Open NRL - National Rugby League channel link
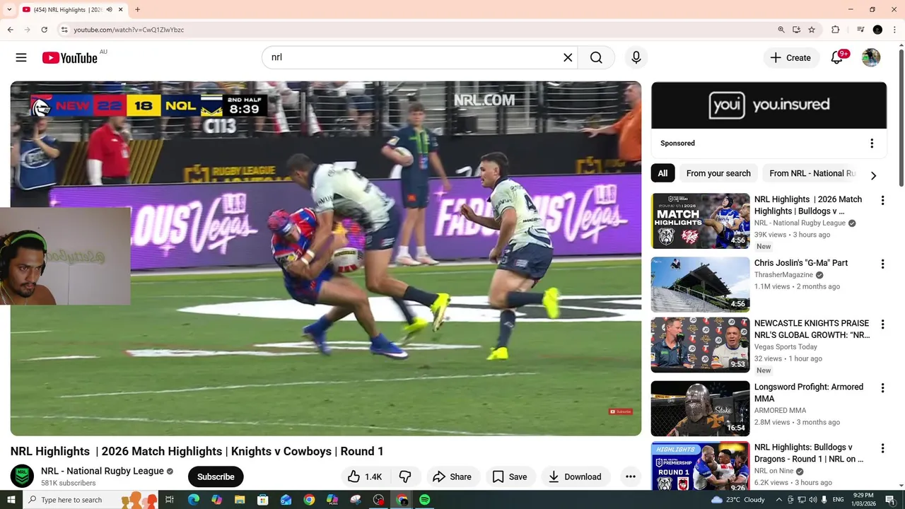Screen dimensions: 905x509 pyautogui.click(x=103, y=471)
